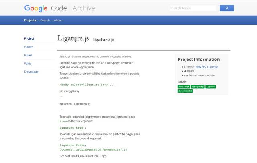Open the Wikis sidebar section

(28, 64)
